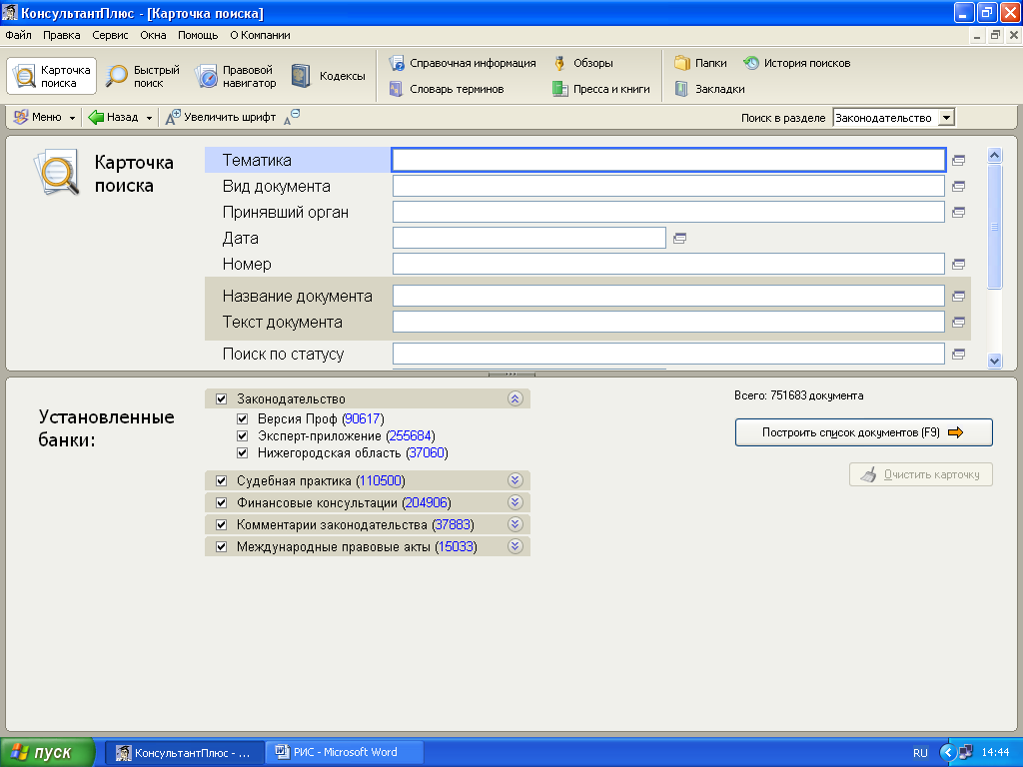Open the selection icon for Название документа

pos(958,296)
